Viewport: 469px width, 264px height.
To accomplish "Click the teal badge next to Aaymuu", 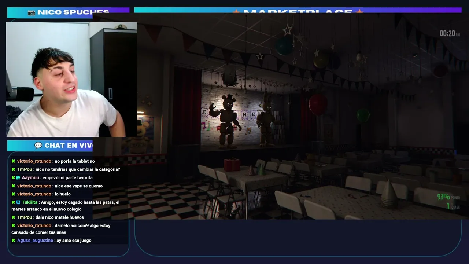I will click(18, 178).
